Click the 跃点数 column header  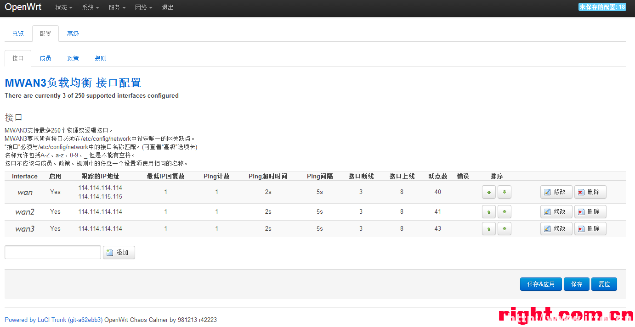pyautogui.click(x=438, y=177)
